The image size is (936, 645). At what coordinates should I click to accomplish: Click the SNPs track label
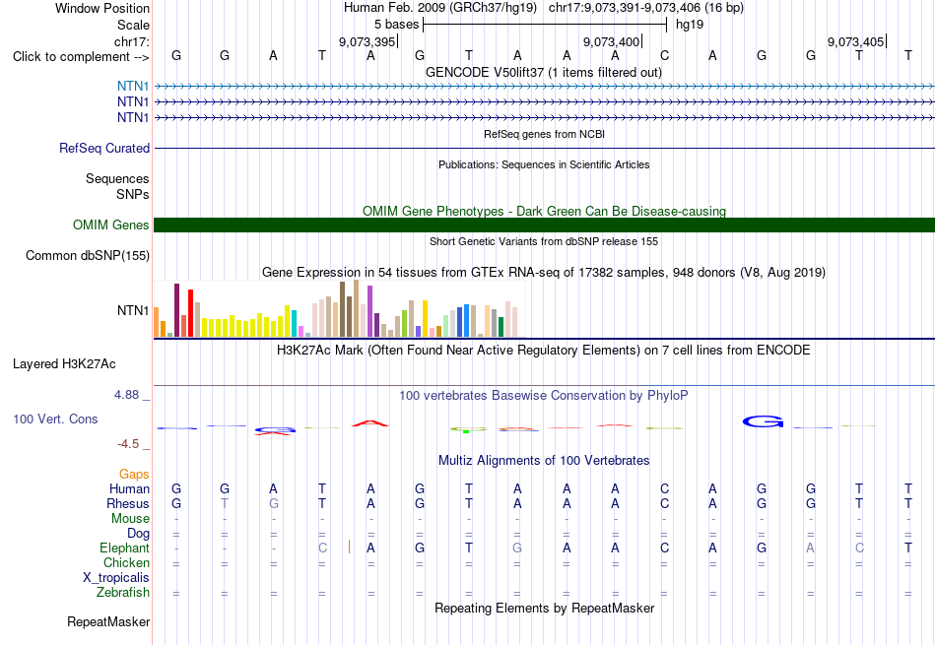click(x=133, y=195)
